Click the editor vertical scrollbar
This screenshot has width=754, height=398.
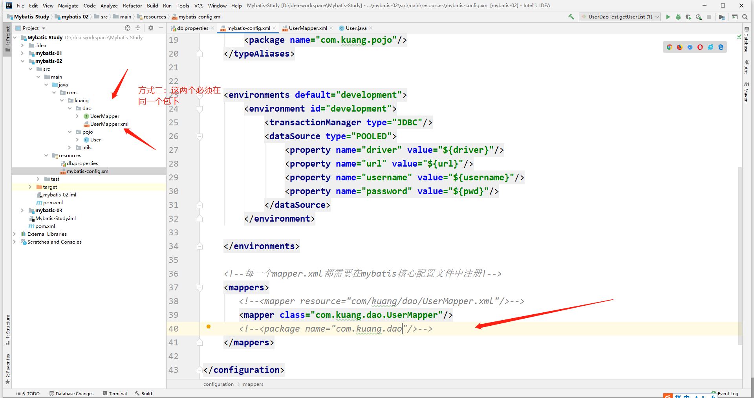click(740, 255)
